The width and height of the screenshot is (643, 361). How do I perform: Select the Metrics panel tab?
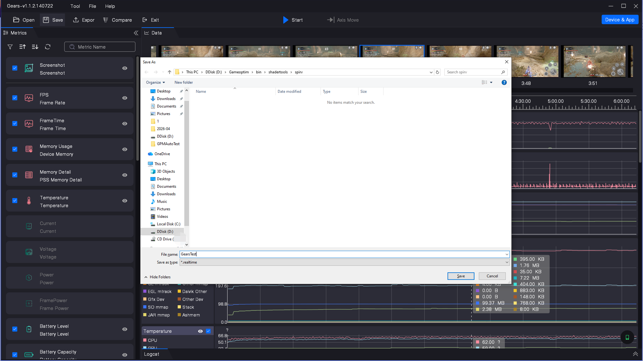coord(18,33)
